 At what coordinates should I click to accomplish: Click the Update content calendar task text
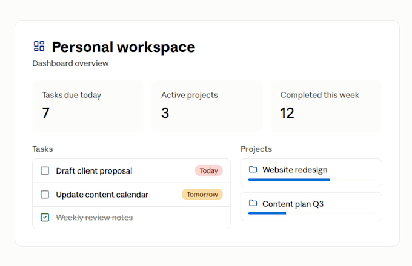click(x=102, y=195)
